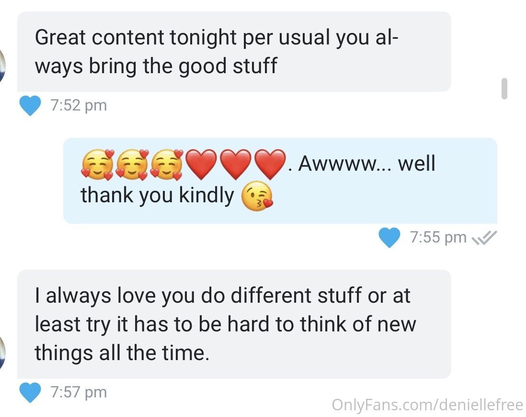Click the third smiling hearts emoji

167,165
